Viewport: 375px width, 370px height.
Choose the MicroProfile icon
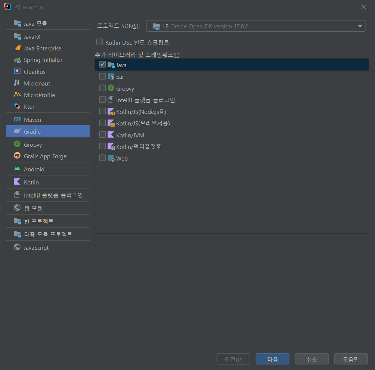pos(17,95)
